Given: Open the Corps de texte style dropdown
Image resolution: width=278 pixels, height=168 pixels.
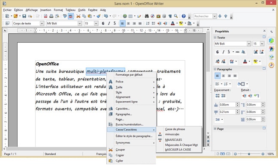Looking at the screenshot, I should point(42,24).
